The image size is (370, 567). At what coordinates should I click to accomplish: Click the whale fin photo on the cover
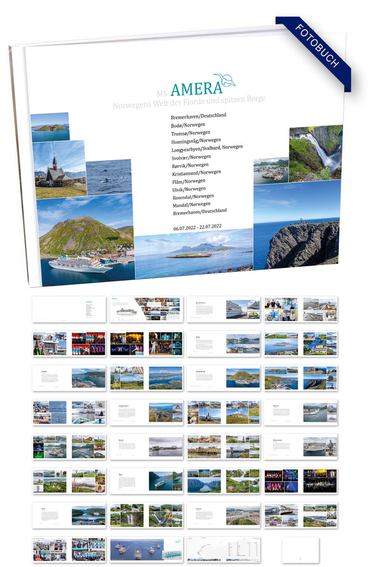pyautogui.click(x=109, y=177)
